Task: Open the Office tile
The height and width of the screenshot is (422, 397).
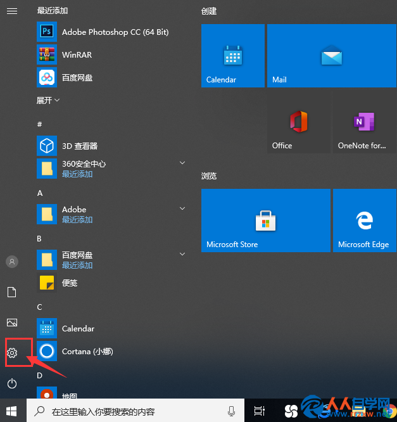Action: [299, 122]
